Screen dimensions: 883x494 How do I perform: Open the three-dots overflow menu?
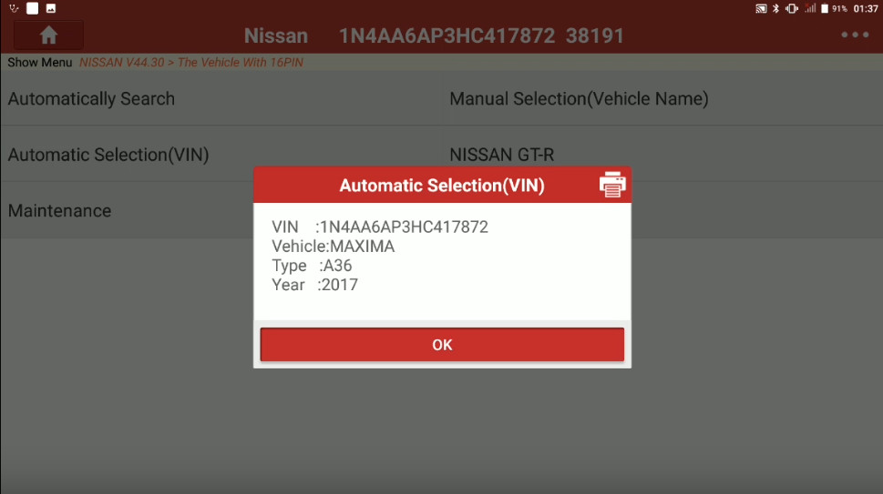(854, 35)
